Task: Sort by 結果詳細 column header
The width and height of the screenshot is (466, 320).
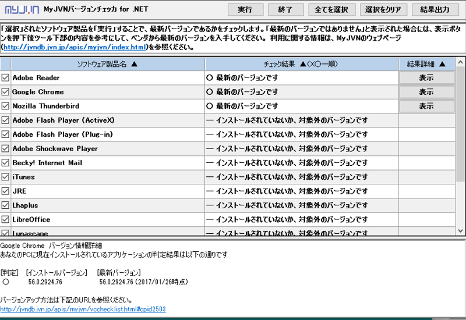Action: (426, 64)
